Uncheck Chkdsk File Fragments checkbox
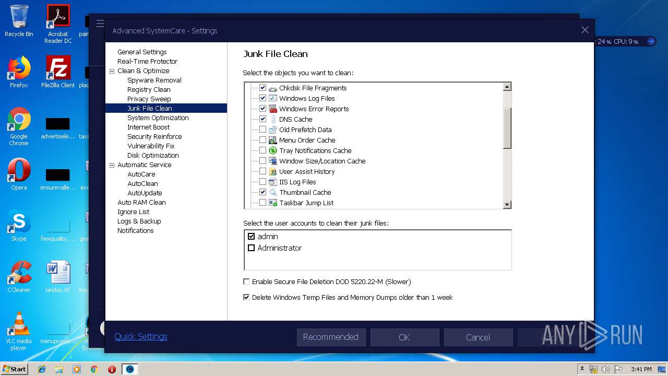Viewport: 668px width, 376px height. click(263, 88)
